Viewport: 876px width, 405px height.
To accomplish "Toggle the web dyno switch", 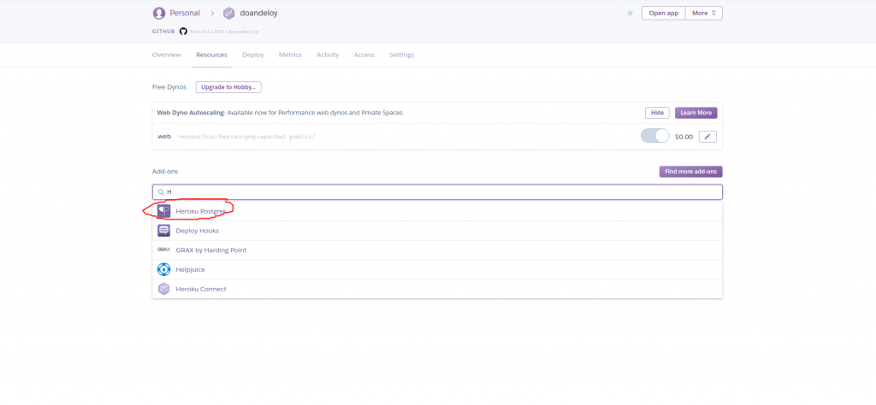I will 654,136.
